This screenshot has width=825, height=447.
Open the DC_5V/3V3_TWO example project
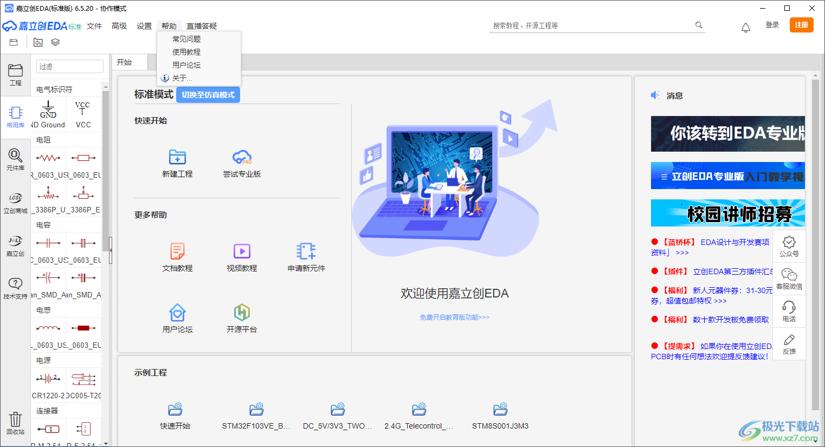click(338, 416)
